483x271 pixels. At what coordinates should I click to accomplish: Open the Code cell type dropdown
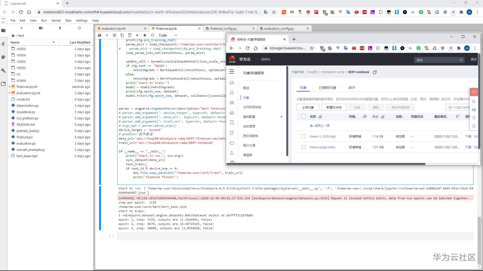coord(167,35)
